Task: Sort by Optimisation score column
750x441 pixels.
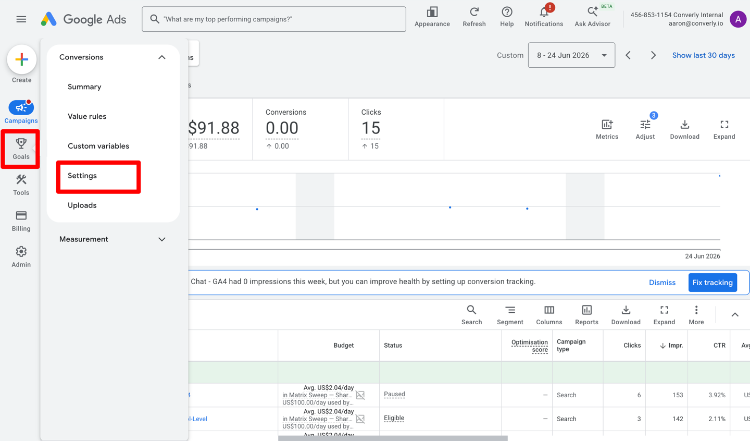Action: pyautogui.click(x=529, y=346)
